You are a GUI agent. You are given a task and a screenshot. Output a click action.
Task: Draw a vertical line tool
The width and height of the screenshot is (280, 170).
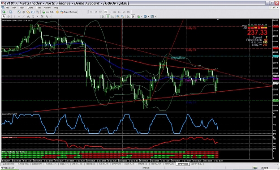(x=14, y=17)
